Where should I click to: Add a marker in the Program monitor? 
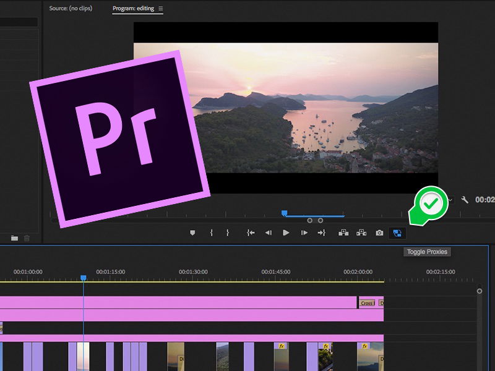[x=192, y=233]
